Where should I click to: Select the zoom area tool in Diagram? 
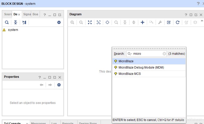click(x=99, y=22)
